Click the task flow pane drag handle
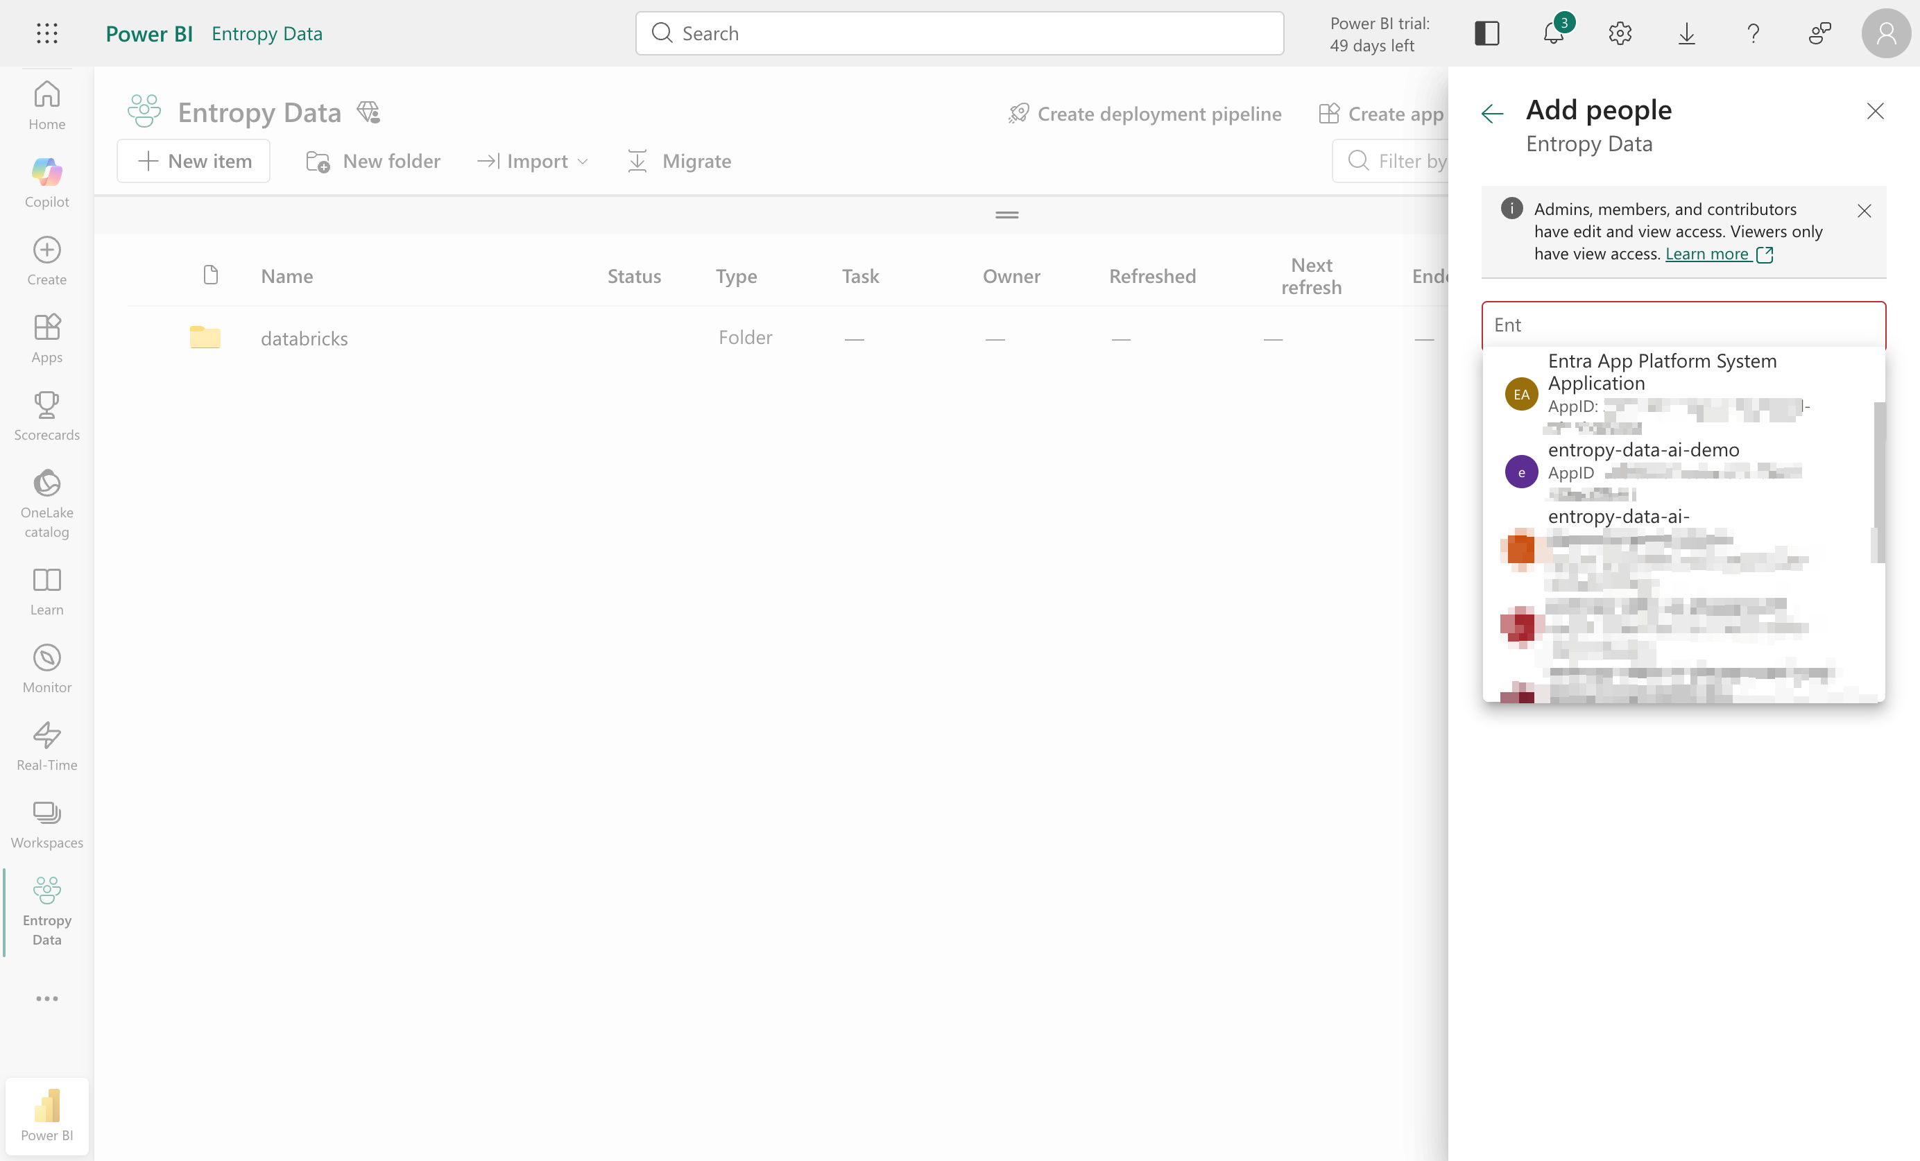The width and height of the screenshot is (1920, 1161). pyautogui.click(x=1006, y=214)
